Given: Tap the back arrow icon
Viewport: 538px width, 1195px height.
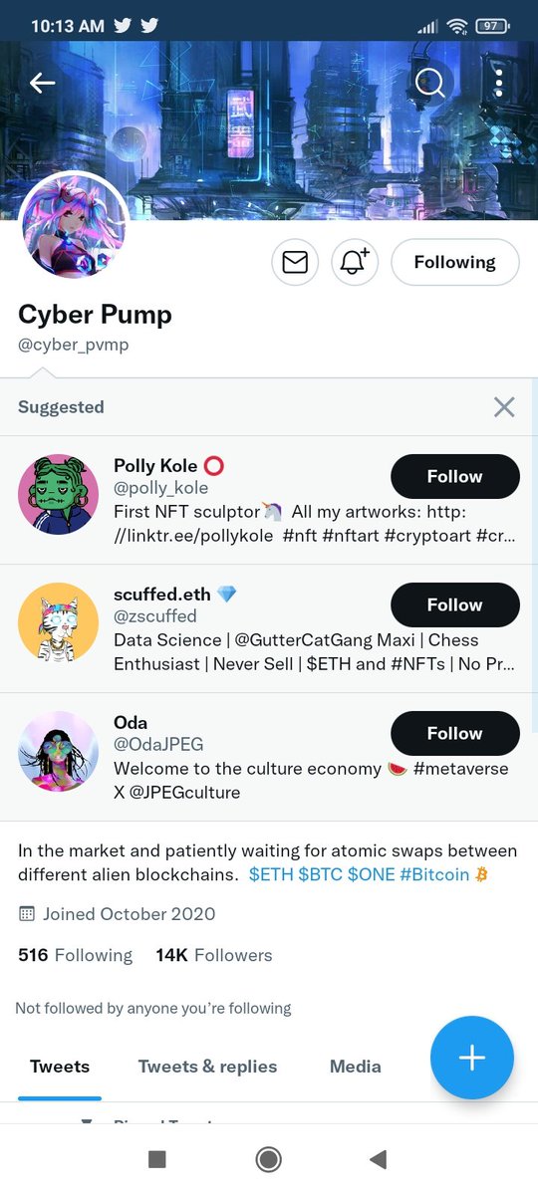Looking at the screenshot, I should point(43,84).
